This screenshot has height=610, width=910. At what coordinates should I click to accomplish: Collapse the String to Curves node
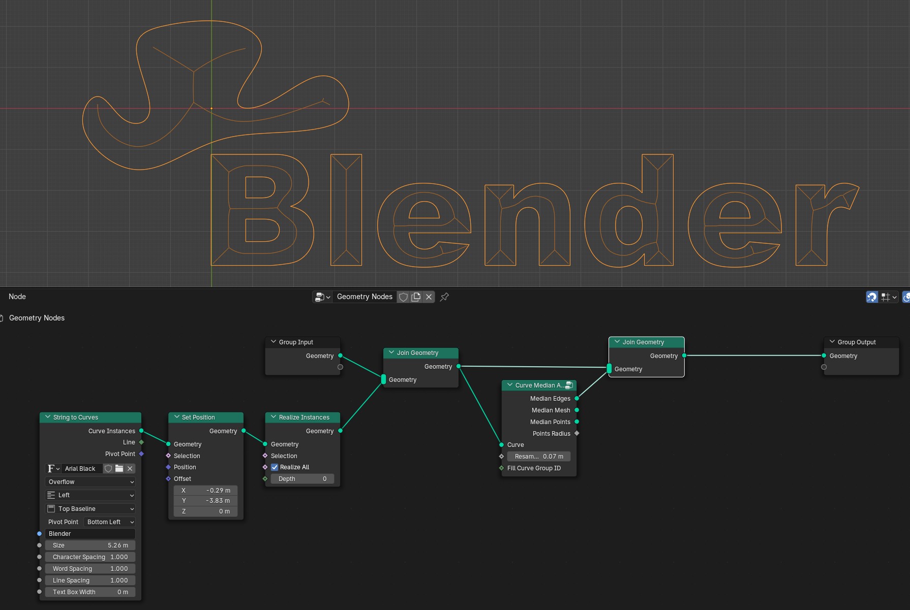click(48, 417)
